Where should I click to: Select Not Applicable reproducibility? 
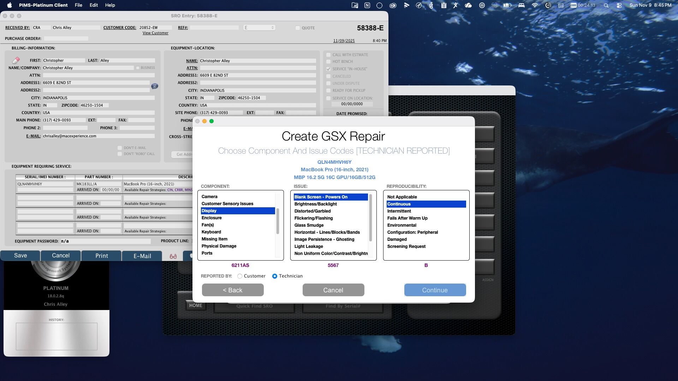[x=426, y=197]
